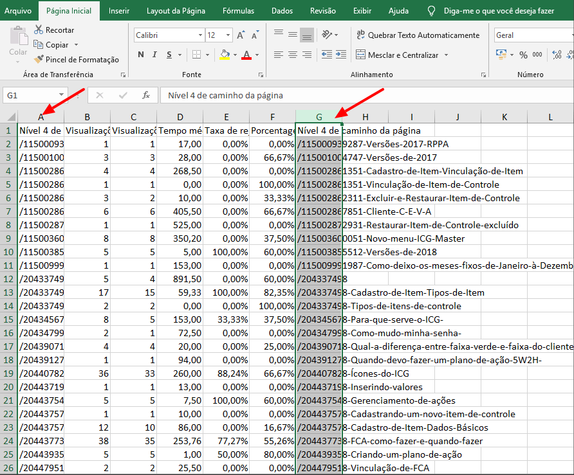The width and height of the screenshot is (574, 475).
Task: Click Quebrar Texto Automaticamente
Action: [x=418, y=35]
